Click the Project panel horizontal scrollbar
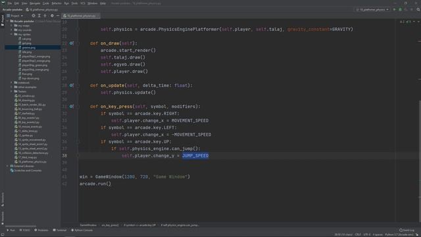Viewport: 421px width, 237px height. (x=20, y=226)
